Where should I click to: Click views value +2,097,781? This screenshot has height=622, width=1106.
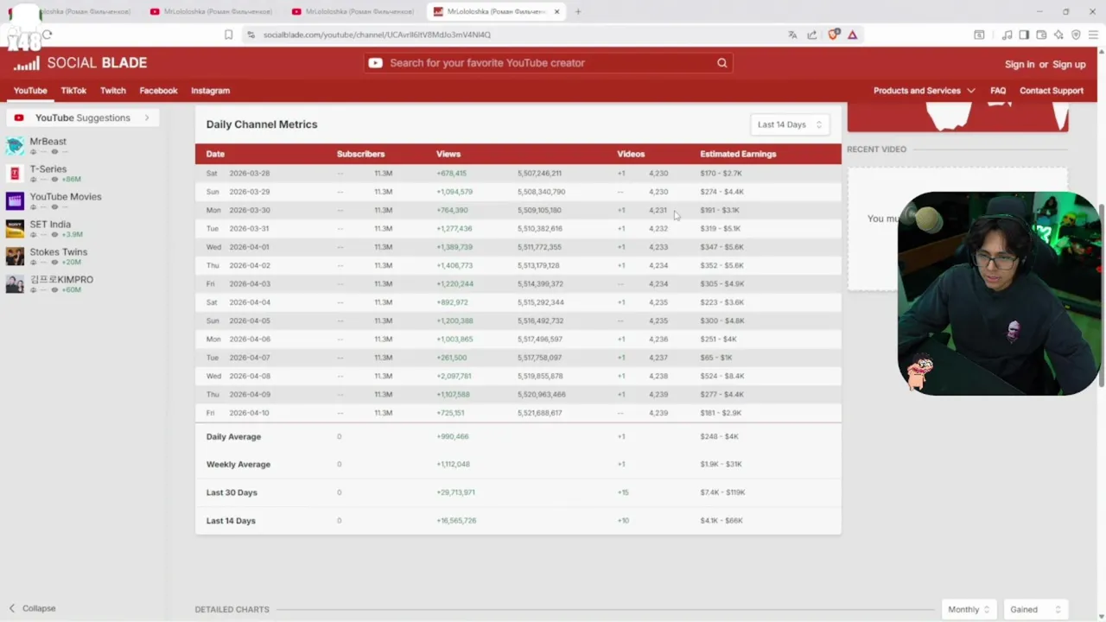click(x=454, y=376)
